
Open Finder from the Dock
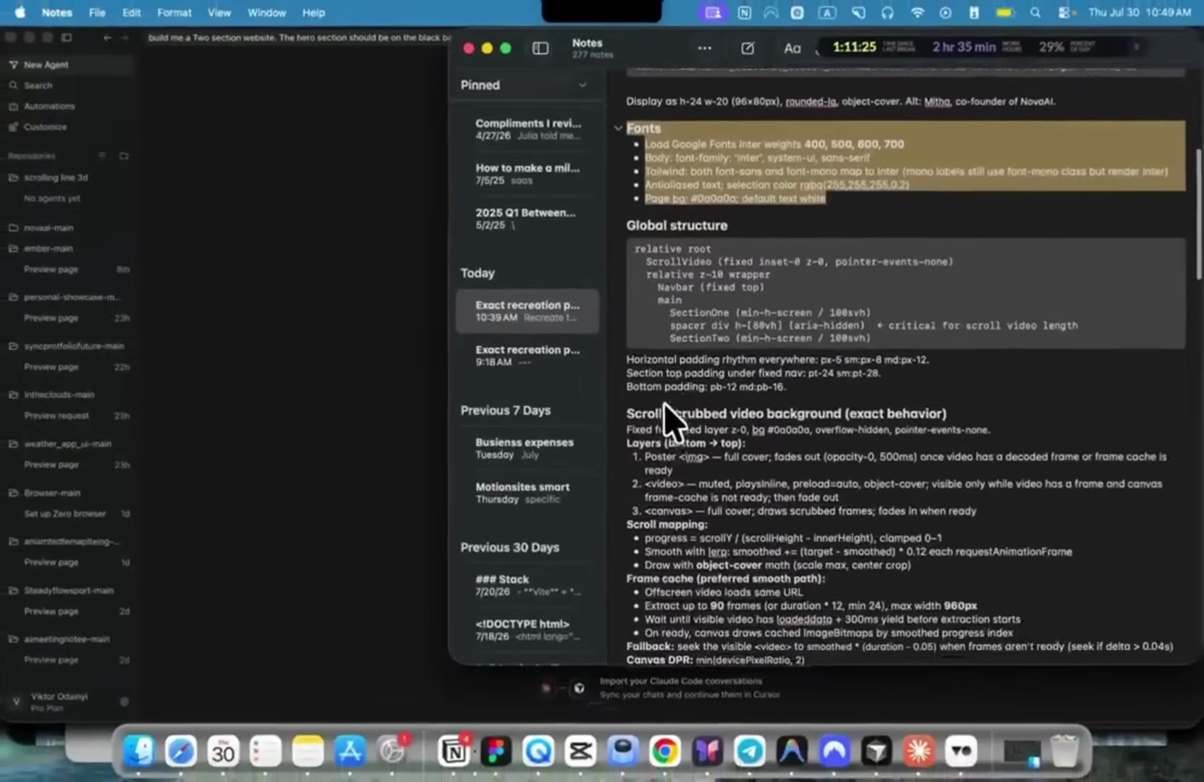point(138,751)
